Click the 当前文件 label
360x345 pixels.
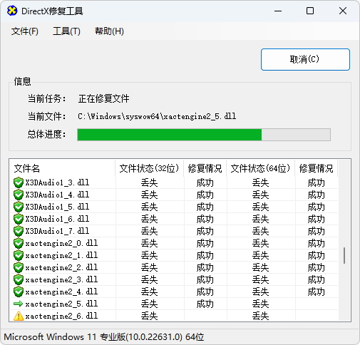(46, 116)
